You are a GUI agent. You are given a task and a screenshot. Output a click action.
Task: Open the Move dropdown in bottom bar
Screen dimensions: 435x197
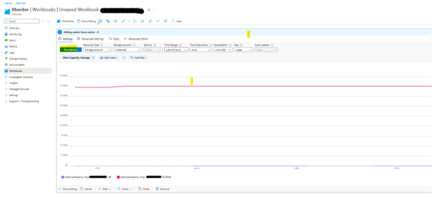(x=125, y=189)
